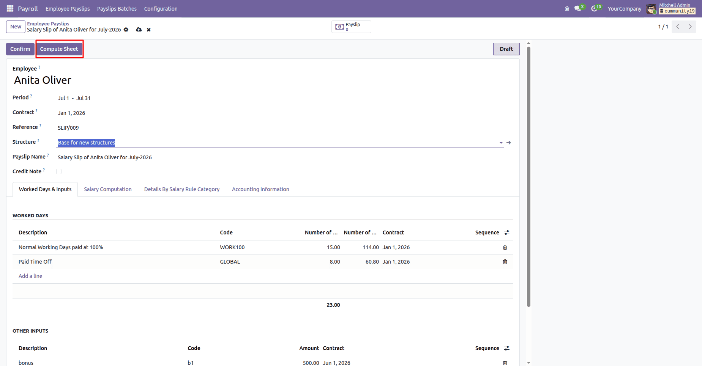Save record manually with cloud icon

click(x=139, y=30)
